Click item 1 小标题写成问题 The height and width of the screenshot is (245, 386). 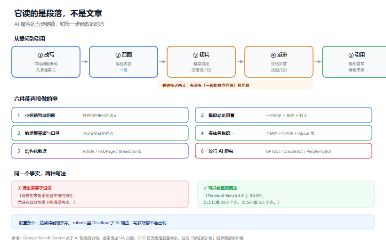tap(100, 115)
